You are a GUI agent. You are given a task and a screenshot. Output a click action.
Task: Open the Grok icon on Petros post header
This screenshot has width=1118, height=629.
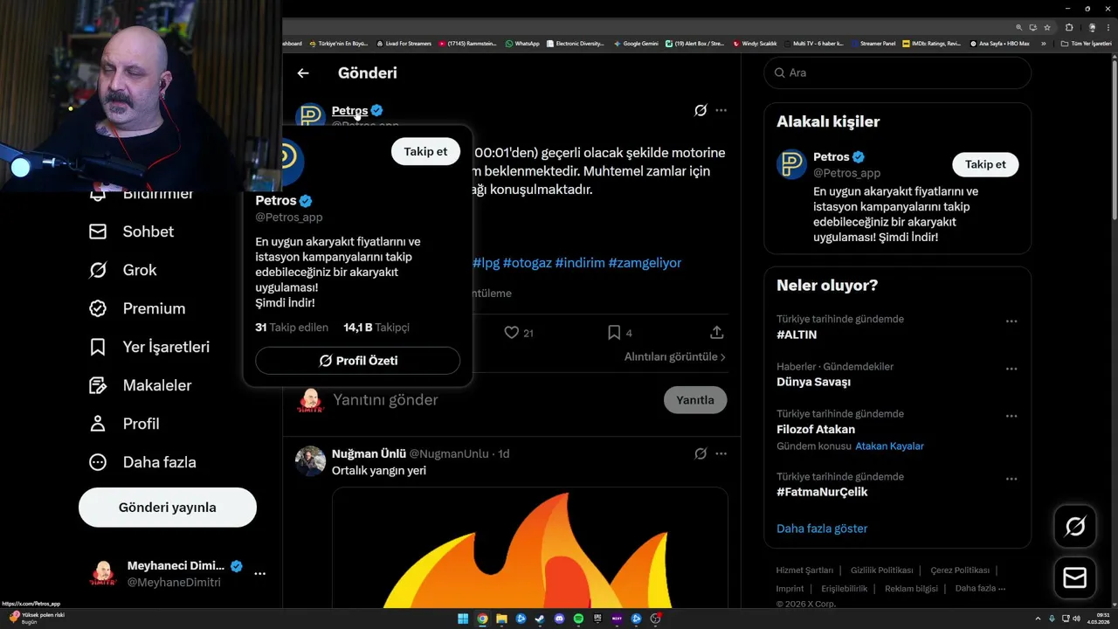[700, 110]
